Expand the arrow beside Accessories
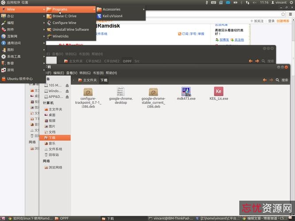The image size is (295, 221). [x=144, y=9]
